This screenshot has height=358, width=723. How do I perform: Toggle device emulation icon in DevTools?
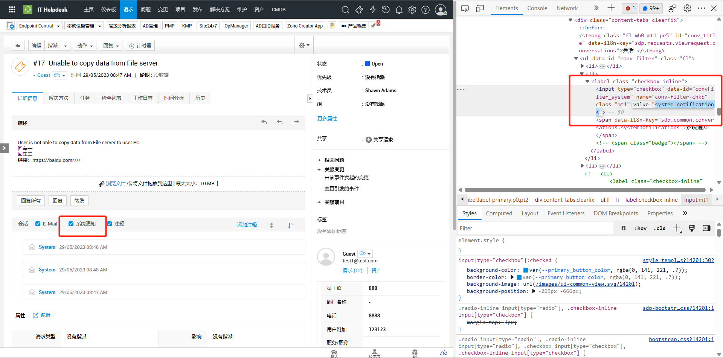(480, 8)
